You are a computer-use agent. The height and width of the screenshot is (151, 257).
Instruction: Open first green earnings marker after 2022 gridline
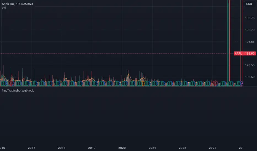coord(185,83)
